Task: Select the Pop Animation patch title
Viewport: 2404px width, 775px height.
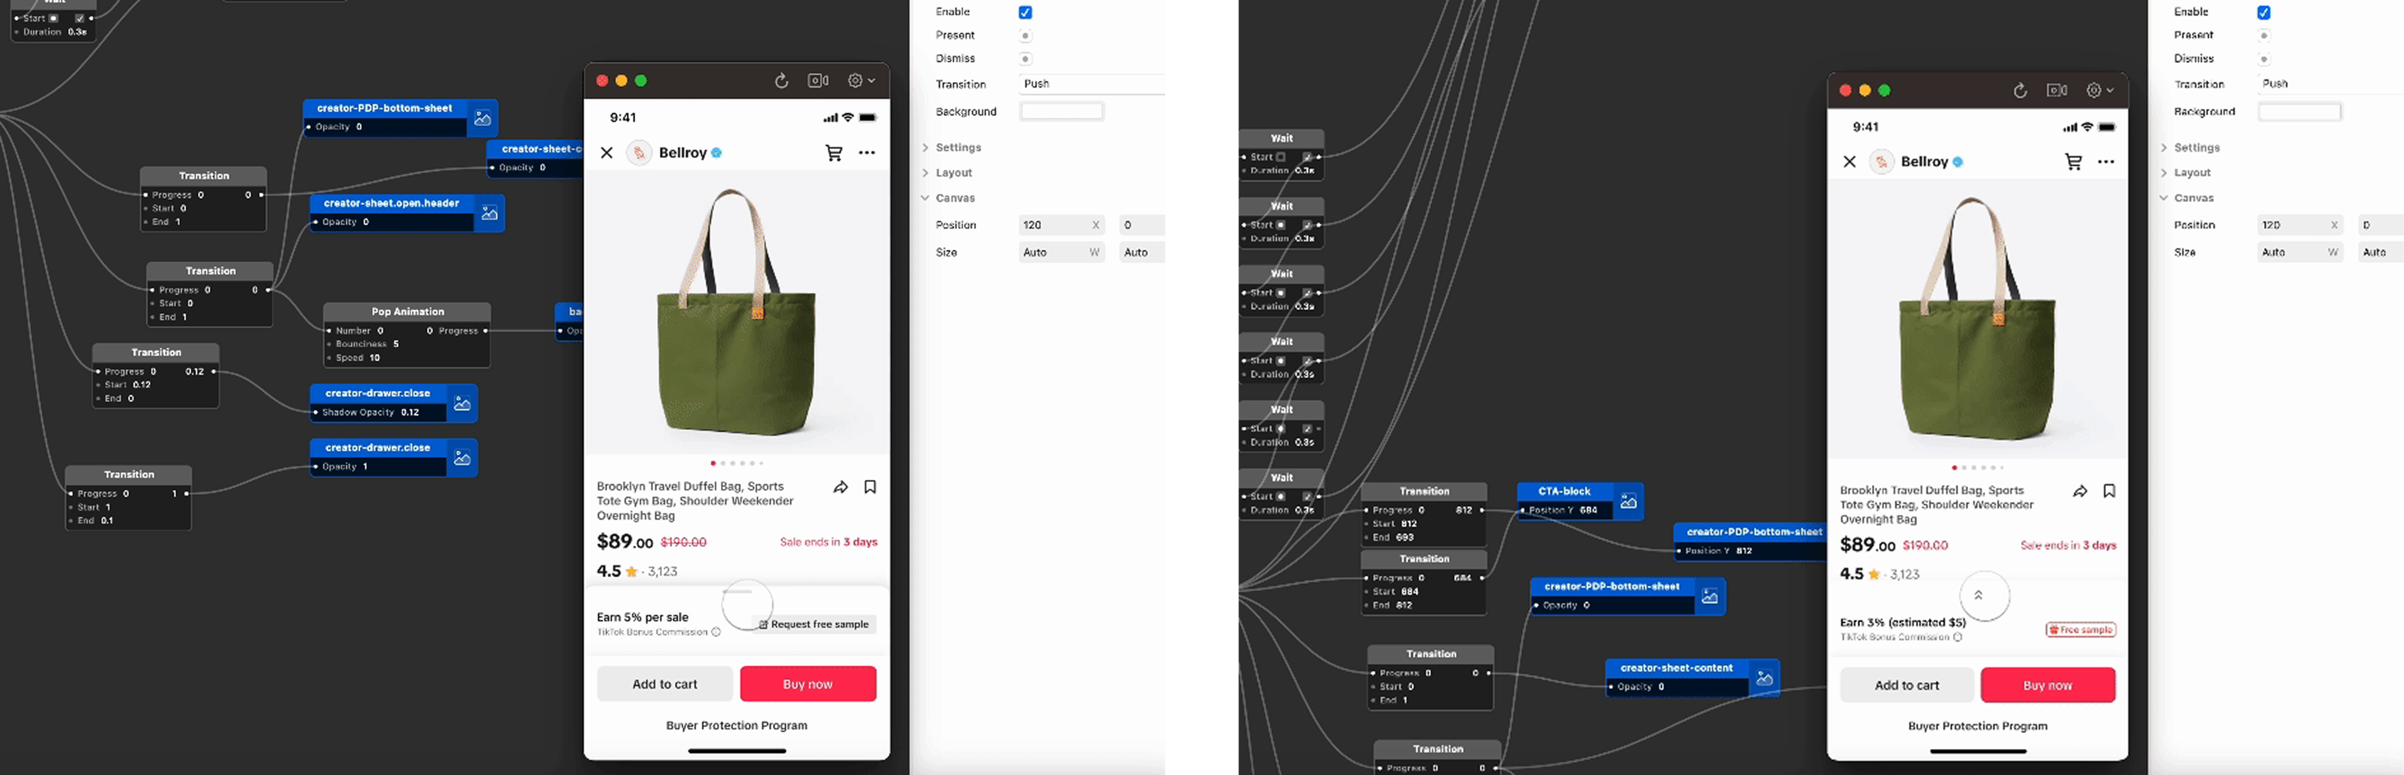Action: click(x=407, y=312)
